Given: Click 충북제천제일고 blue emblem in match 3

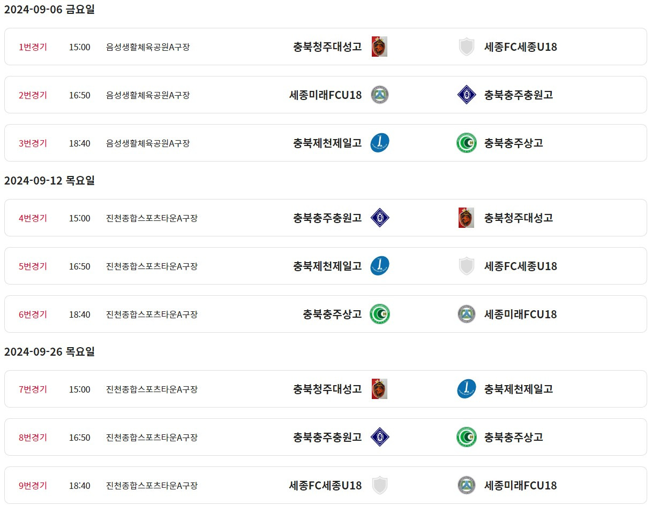Looking at the screenshot, I should [x=380, y=143].
